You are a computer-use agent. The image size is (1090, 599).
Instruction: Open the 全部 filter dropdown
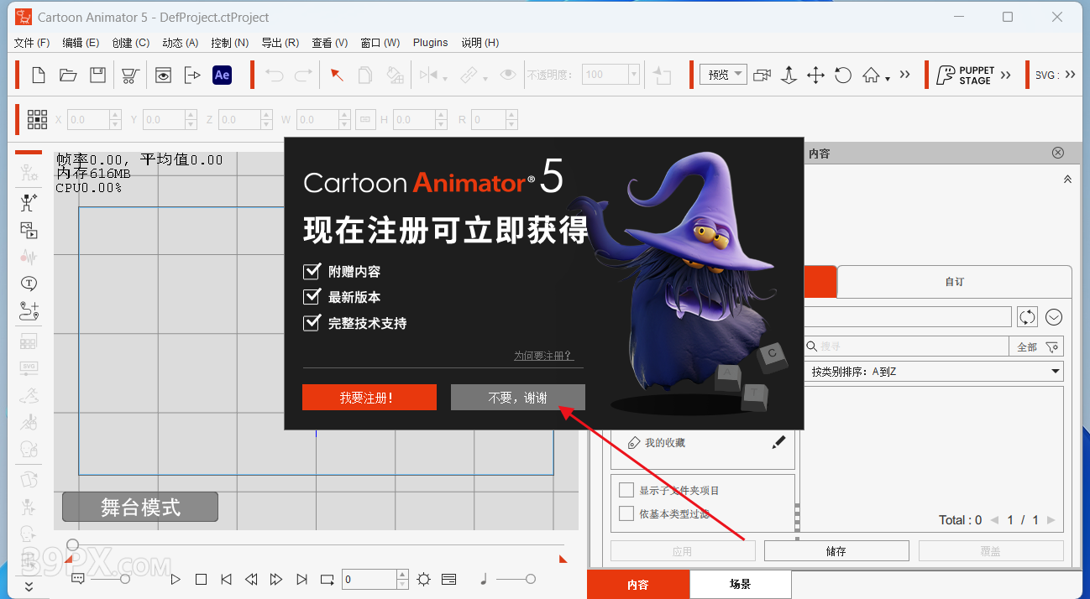point(1038,346)
